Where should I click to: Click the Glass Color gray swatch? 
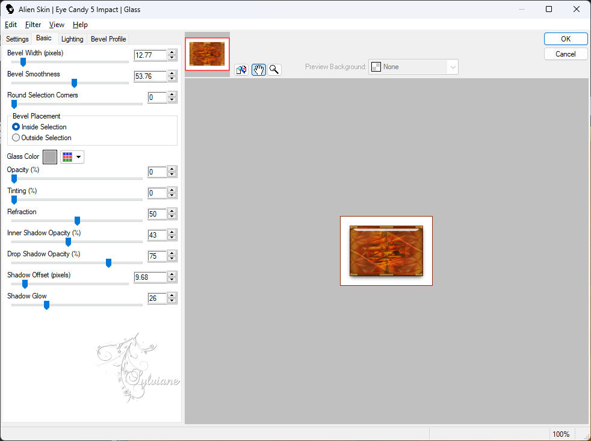click(x=50, y=157)
